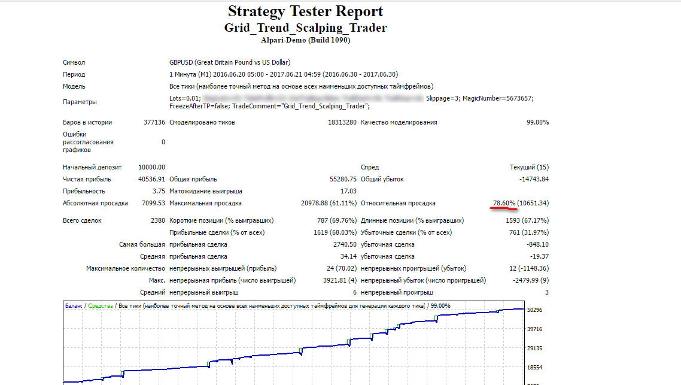The height and width of the screenshot is (385, 681).
Task: Click the Модель 'Все тики' description
Action: (x=302, y=86)
